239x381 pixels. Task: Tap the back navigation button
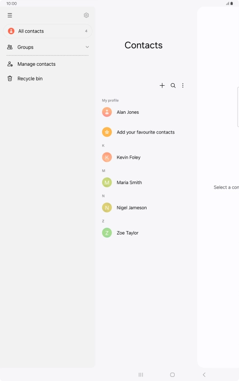coord(204,375)
